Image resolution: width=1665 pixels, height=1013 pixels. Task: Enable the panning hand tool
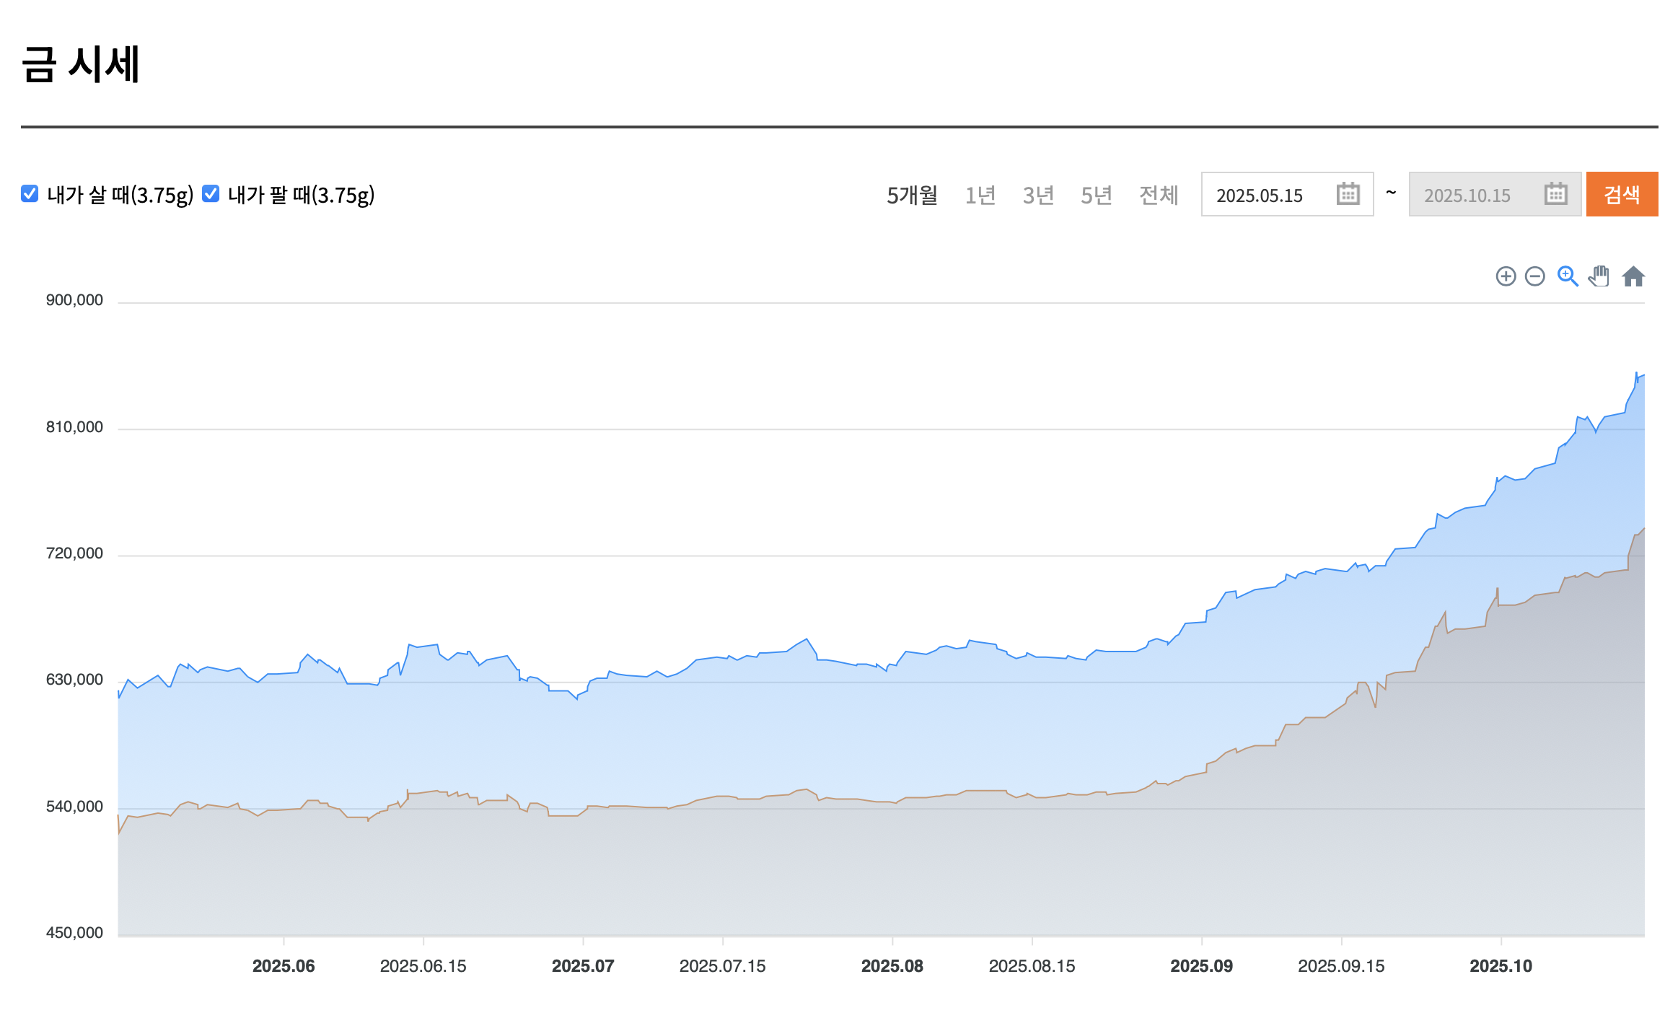1599,276
